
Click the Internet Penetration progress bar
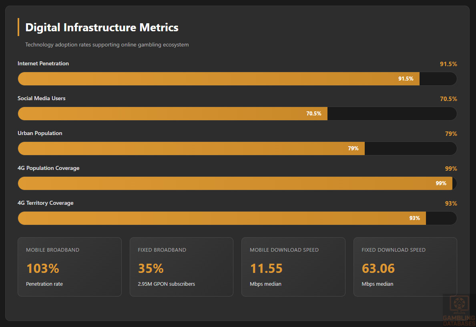[x=237, y=79]
